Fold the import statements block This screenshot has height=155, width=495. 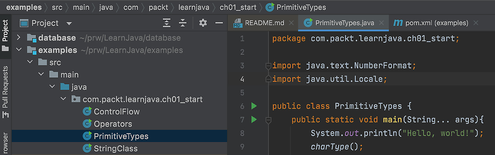click(x=268, y=66)
